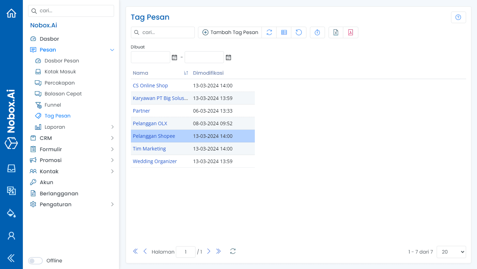Open the page size dropdown showing 20
Viewport: 477px width, 269px height.
[451, 252]
